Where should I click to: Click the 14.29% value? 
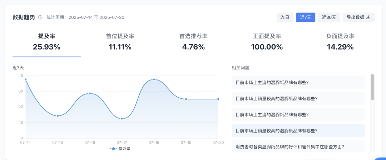point(340,47)
